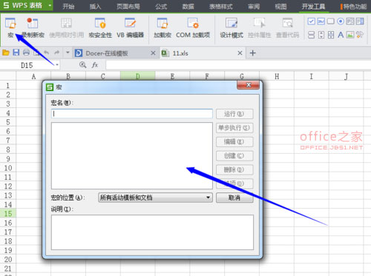Click the print icon in quick toolbar
Screen dimensions: 371x276
tap(26, 53)
